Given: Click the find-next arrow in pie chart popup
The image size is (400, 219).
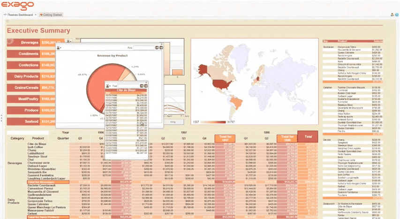Looking at the screenshot, I should coord(161,48).
